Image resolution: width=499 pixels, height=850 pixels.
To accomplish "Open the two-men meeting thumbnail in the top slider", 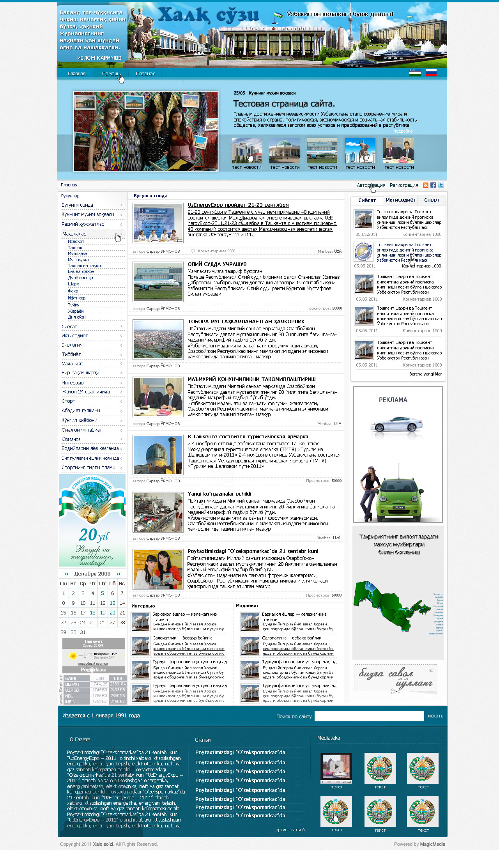I will (398, 151).
